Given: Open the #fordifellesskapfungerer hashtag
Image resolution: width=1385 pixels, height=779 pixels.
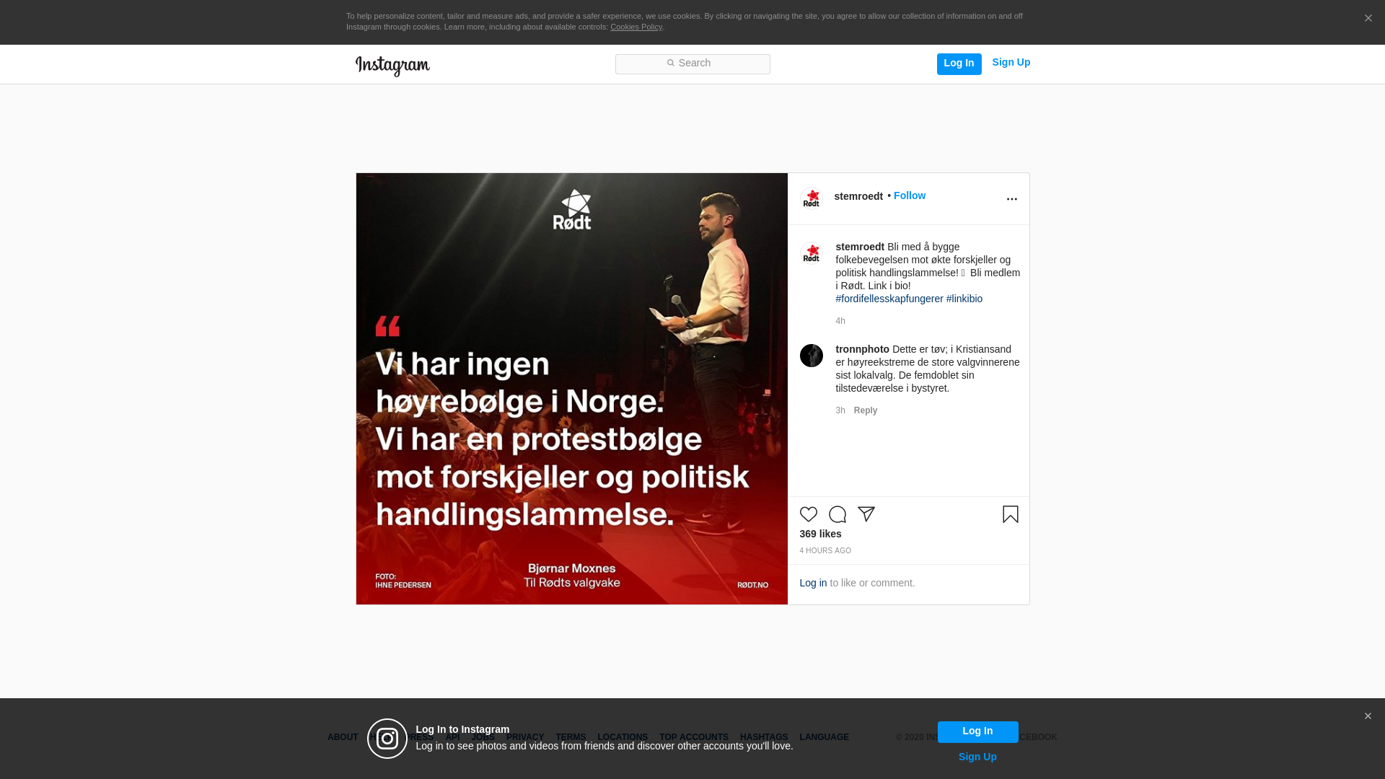Looking at the screenshot, I should (x=889, y=299).
